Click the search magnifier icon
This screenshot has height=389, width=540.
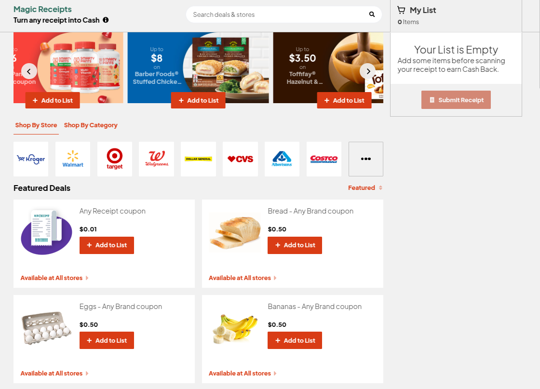[372, 14]
